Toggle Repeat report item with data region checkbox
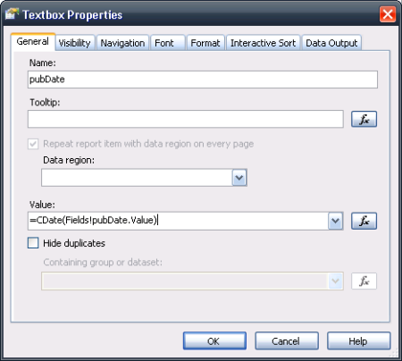The image size is (402, 361). coord(33,144)
